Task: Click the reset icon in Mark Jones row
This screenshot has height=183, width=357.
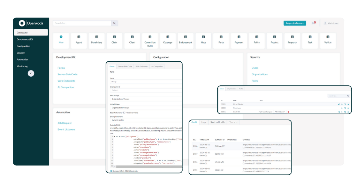Action: tap(345, 108)
